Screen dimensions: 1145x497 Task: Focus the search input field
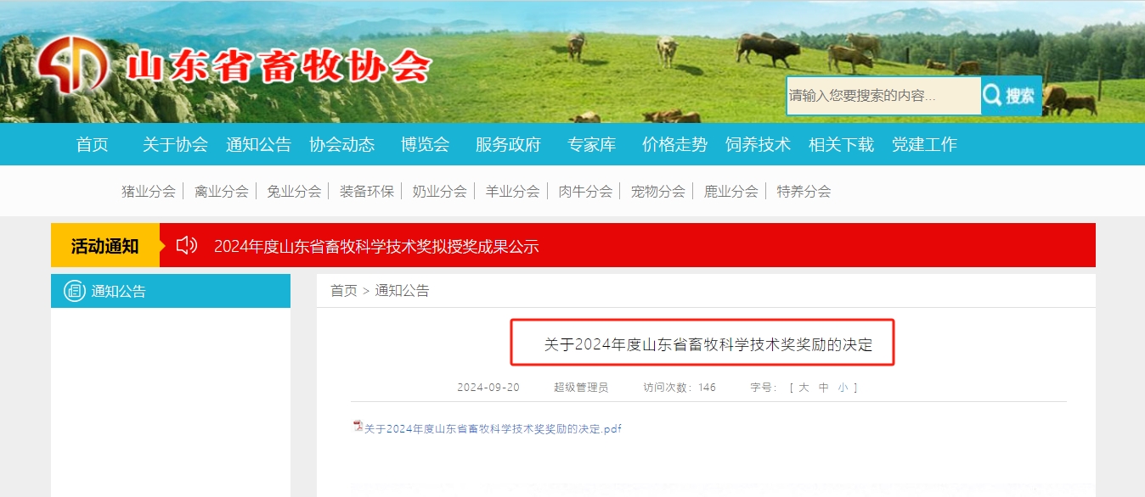[883, 96]
